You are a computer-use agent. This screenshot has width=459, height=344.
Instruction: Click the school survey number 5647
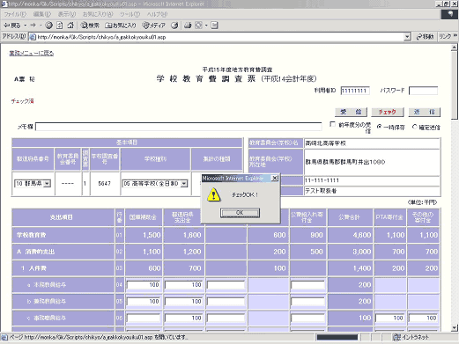105,184
